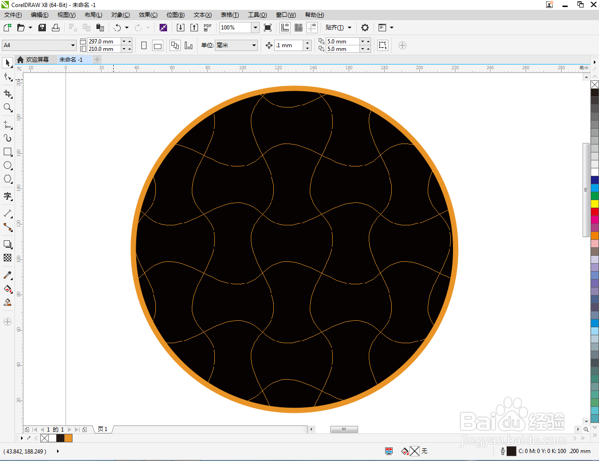Pick the Rectangle tool
This screenshot has height=461, width=599.
[x=7, y=152]
